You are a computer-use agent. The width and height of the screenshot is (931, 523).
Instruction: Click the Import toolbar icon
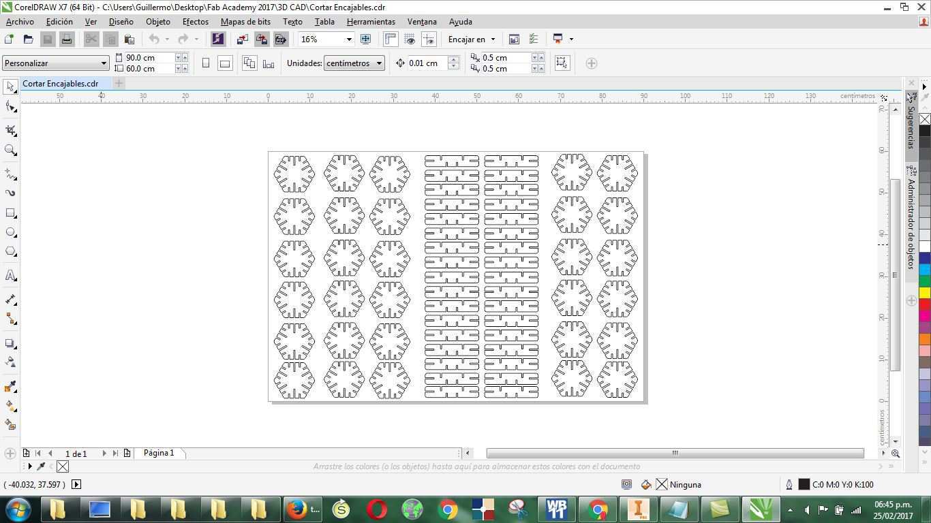[x=242, y=39]
